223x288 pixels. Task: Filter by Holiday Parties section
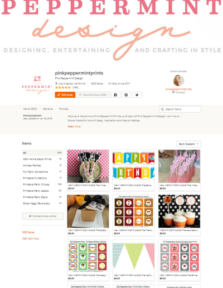[43, 165]
